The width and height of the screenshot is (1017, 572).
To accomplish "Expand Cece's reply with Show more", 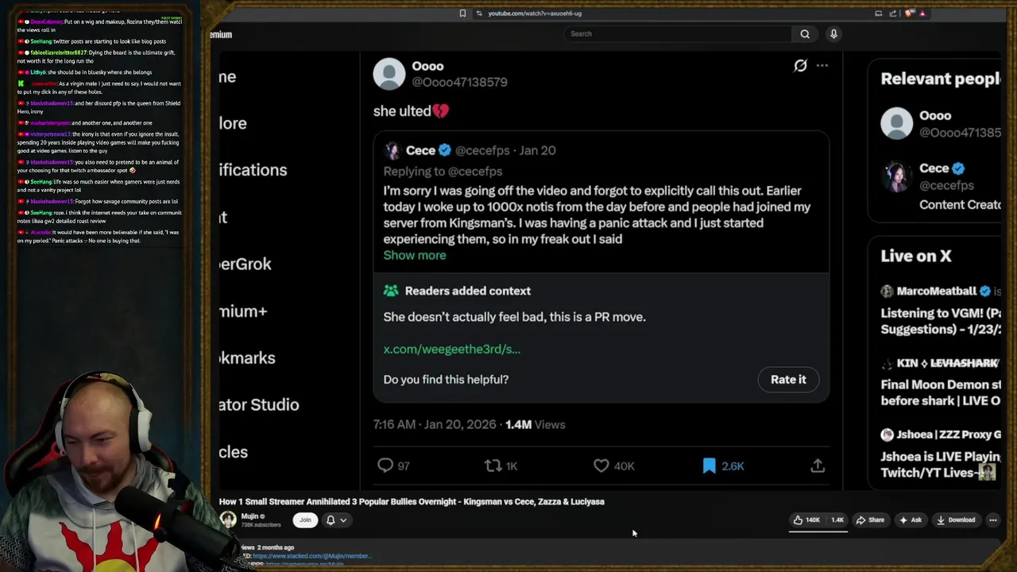I will (415, 255).
